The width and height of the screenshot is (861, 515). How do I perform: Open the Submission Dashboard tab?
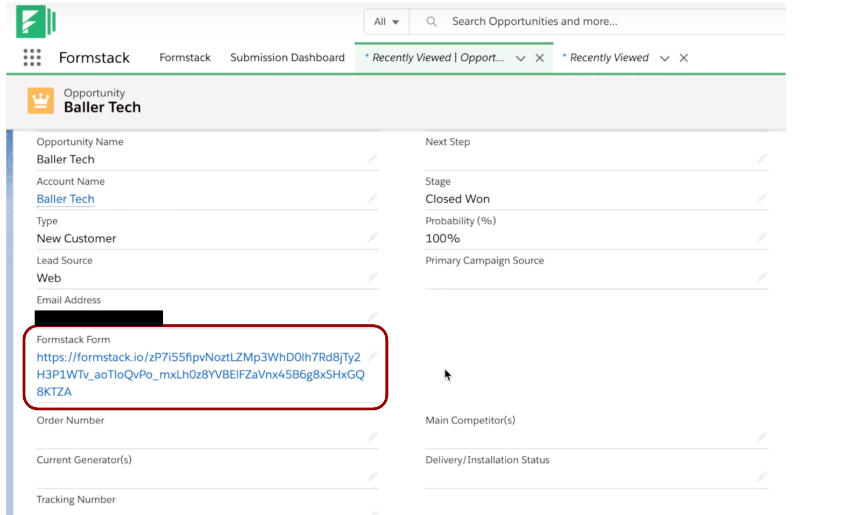click(287, 58)
